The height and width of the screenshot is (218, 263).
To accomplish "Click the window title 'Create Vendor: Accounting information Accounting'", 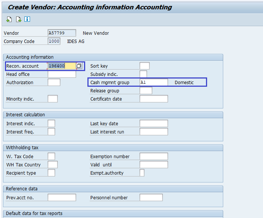I will 90,7.
